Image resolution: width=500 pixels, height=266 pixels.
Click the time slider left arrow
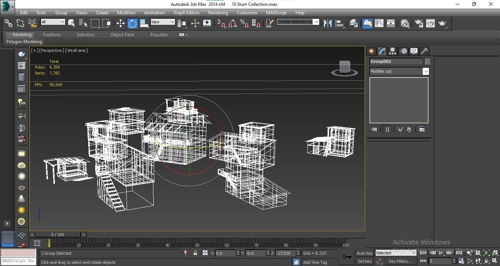[33, 235]
